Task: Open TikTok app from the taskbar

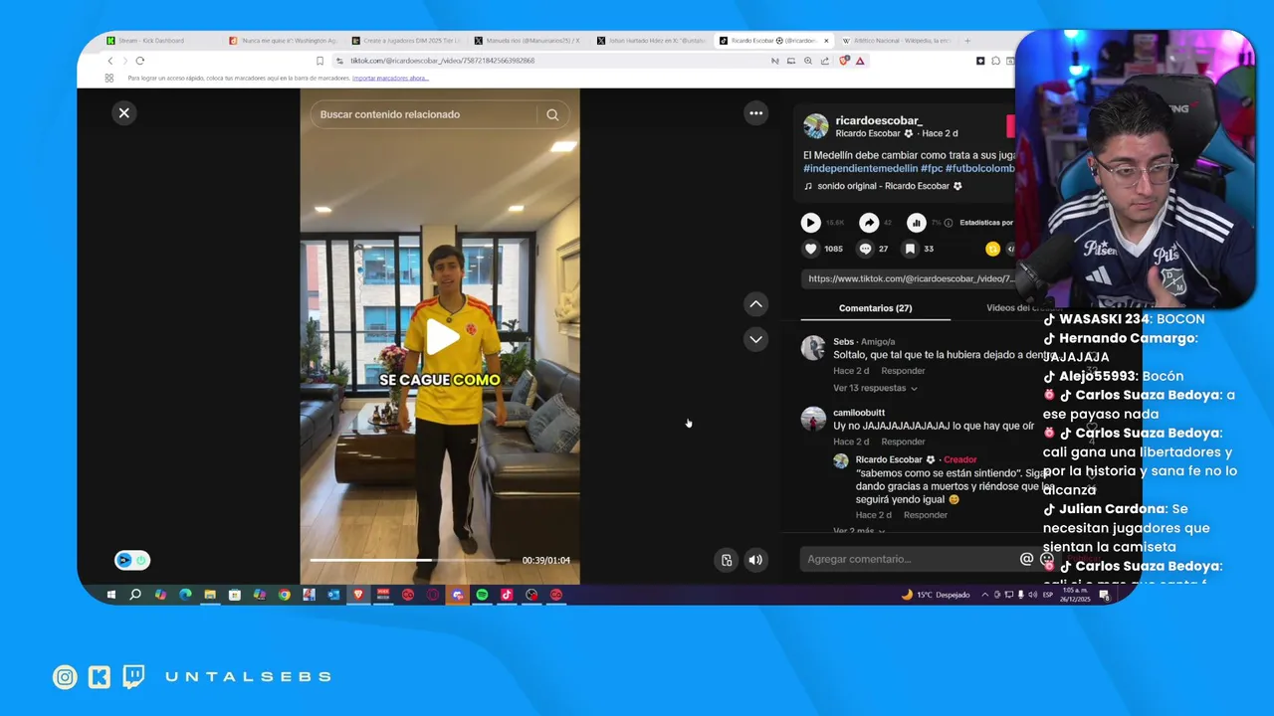Action: (507, 595)
